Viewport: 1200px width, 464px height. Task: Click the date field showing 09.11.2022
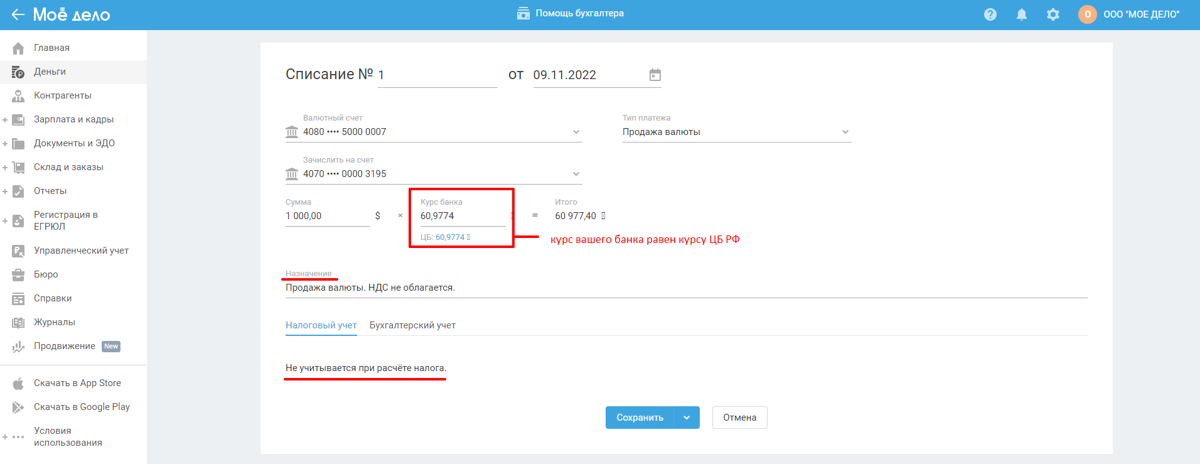(x=590, y=75)
